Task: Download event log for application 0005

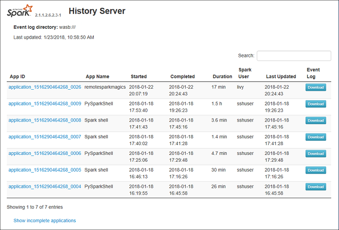Action: tap(316, 170)
